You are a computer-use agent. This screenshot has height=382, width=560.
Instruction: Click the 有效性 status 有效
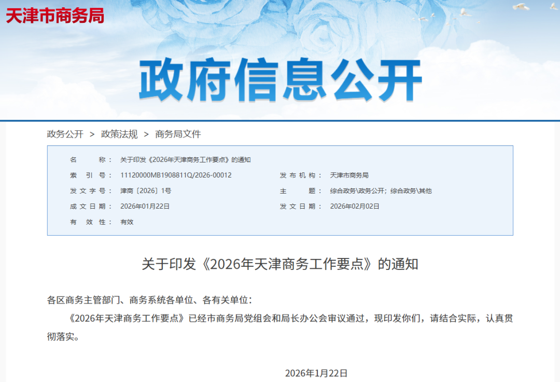coord(127,222)
